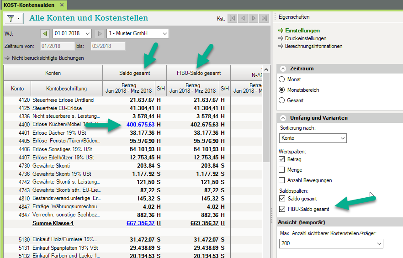The height and width of the screenshot is (258, 403).
Task: Collapse the Umfang und Varianten section
Action: [x=283, y=118]
